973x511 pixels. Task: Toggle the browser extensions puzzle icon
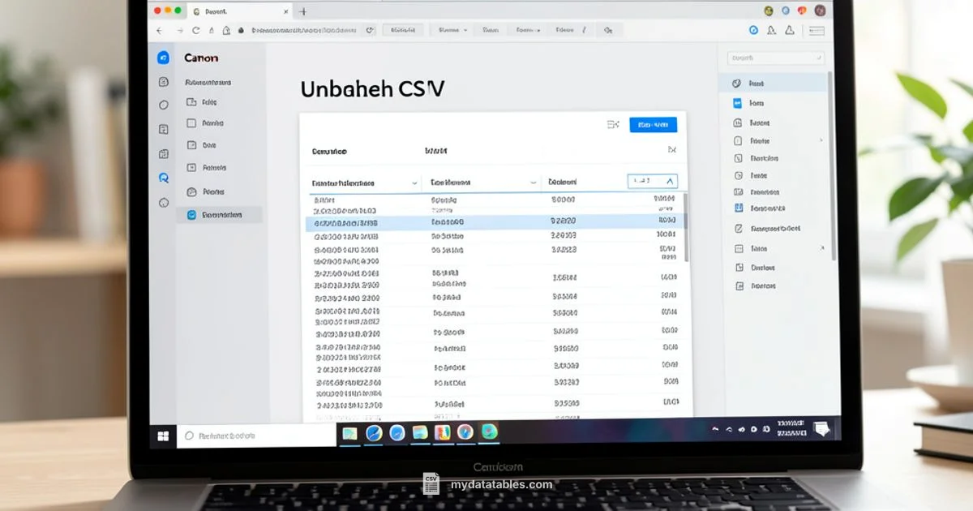pyautogui.click(x=608, y=29)
